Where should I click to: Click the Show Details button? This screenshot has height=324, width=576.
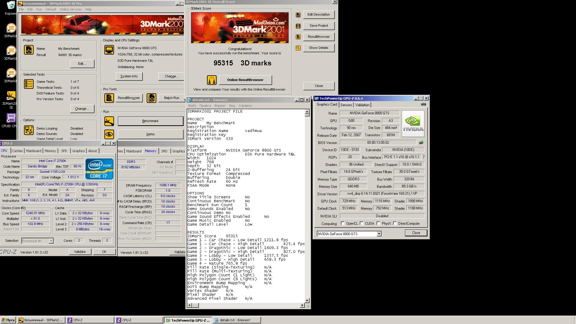[x=319, y=48]
